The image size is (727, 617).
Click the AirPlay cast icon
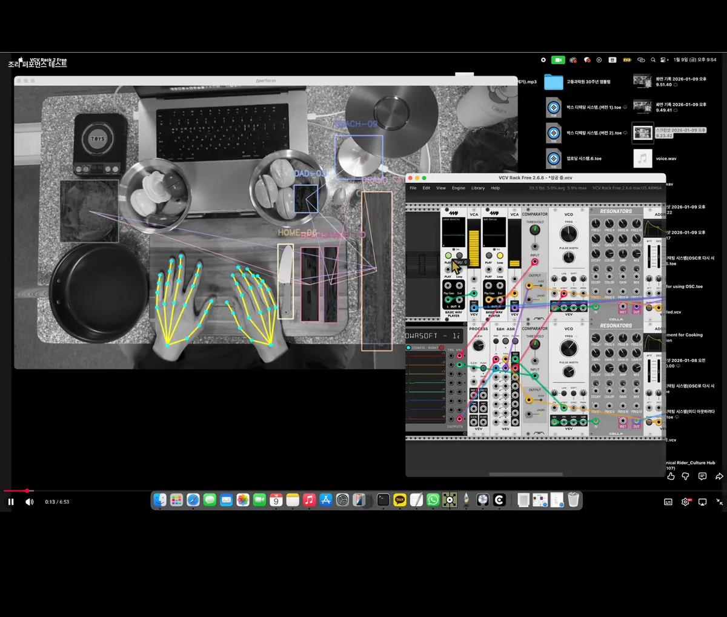703,502
